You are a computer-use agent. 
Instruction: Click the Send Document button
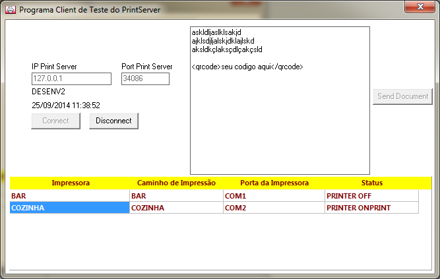[x=402, y=96]
